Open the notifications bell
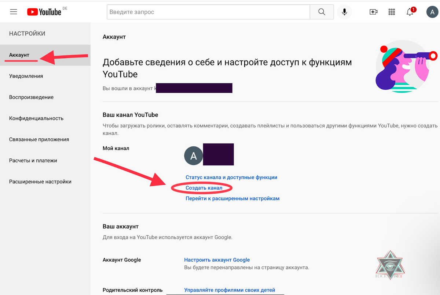The height and width of the screenshot is (295, 440). [410, 12]
